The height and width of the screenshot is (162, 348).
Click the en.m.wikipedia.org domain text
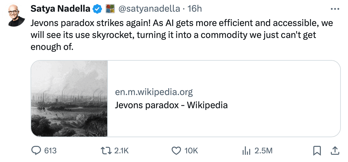pyautogui.click(x=154, y=92)
